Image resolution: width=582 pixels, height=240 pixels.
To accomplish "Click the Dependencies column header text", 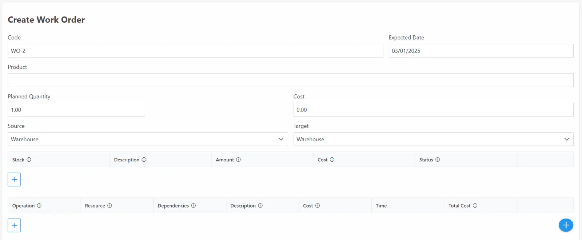I will (x=173, y=206).
